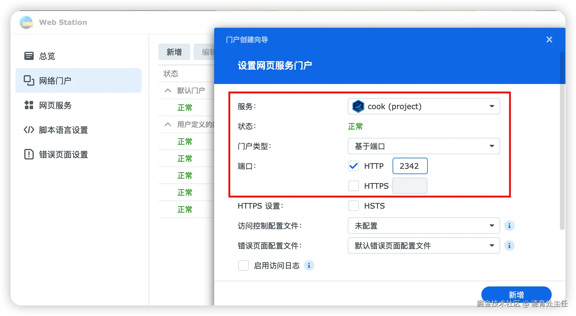
Task: Click the 脚本语言设置 code icon
Action: coord(29,130)
